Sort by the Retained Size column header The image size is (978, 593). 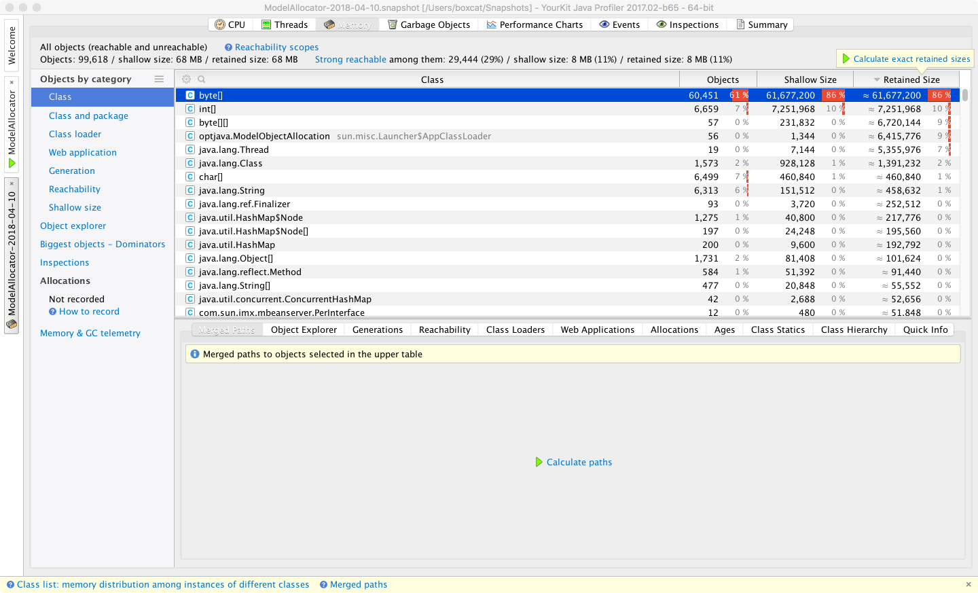(911, 79)
